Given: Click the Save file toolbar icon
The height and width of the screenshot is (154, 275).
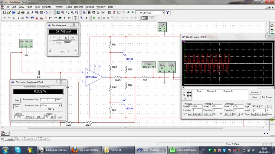Looking at the screenshot, I should tap(18, 13).
